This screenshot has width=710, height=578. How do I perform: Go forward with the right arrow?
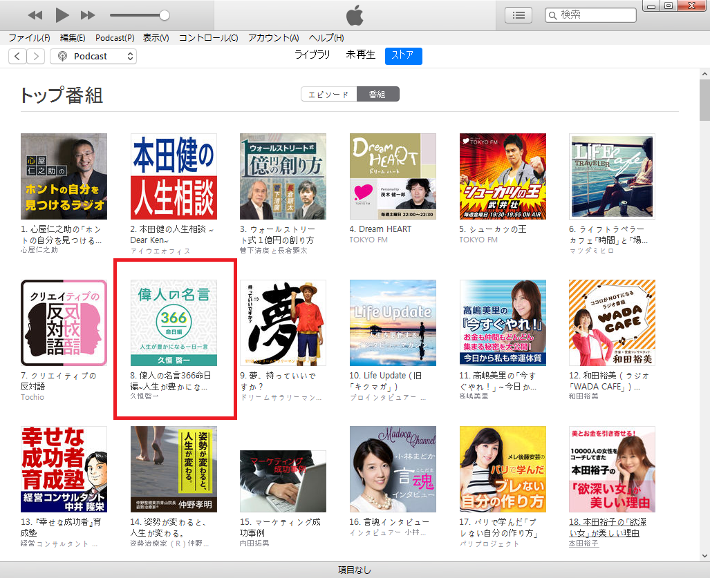36,56
